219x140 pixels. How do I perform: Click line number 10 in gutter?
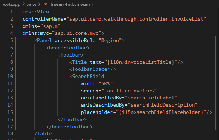pyautogui.click(x=10, y=76)
